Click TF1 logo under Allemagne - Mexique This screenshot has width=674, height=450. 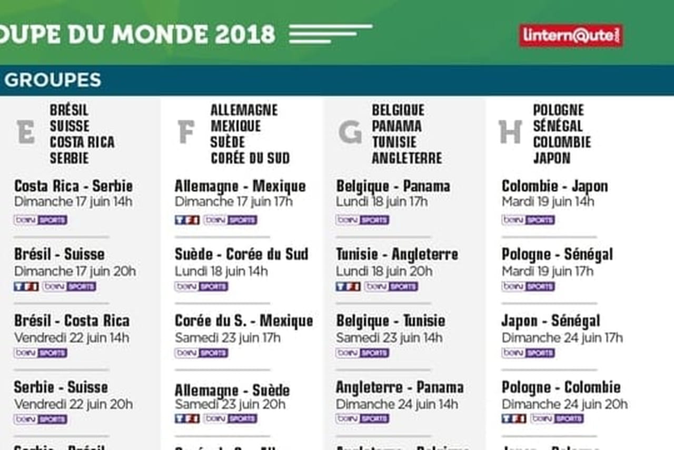[x=187, y=220]
